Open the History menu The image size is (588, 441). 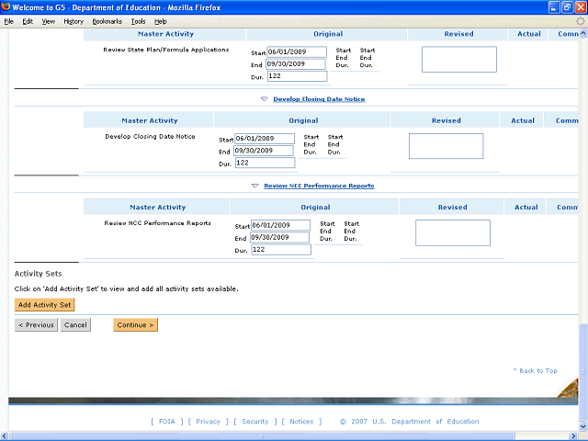click(x=73, y=20)
